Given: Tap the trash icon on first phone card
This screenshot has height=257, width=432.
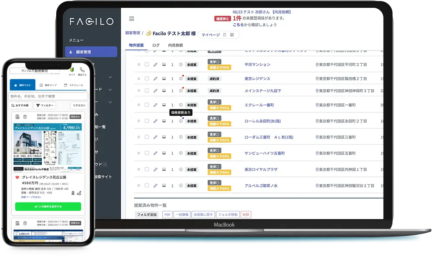Looking at the screenshot, I should point(25,117).
